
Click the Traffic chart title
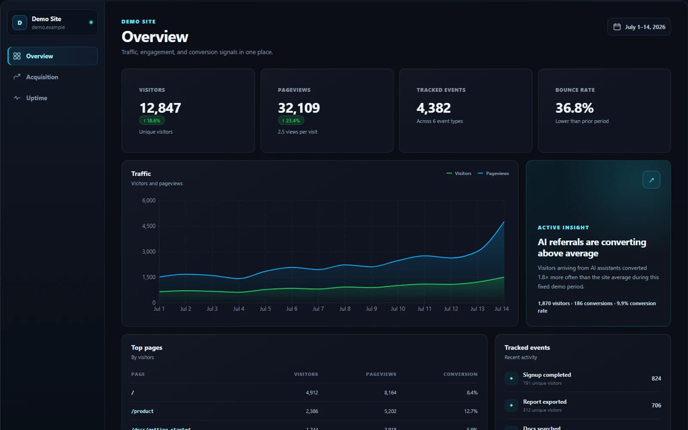coord(141,174)
